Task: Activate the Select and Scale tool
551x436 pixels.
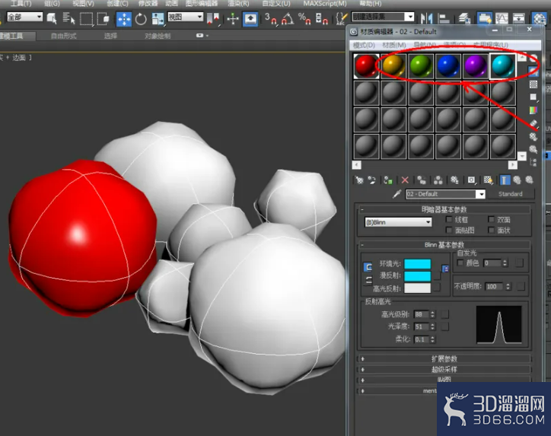Action: coord(158,18)
